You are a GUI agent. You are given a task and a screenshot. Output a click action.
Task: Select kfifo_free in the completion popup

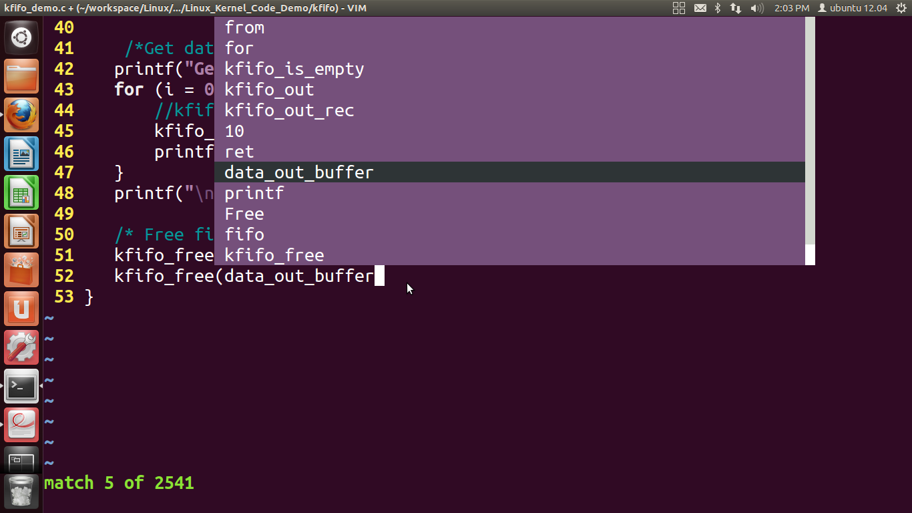point(274,254)
